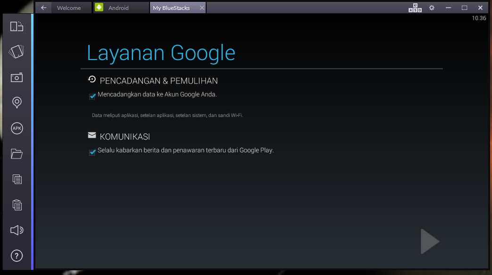
Task: Maximize the BlueStacks window
Action: [464, 8]
